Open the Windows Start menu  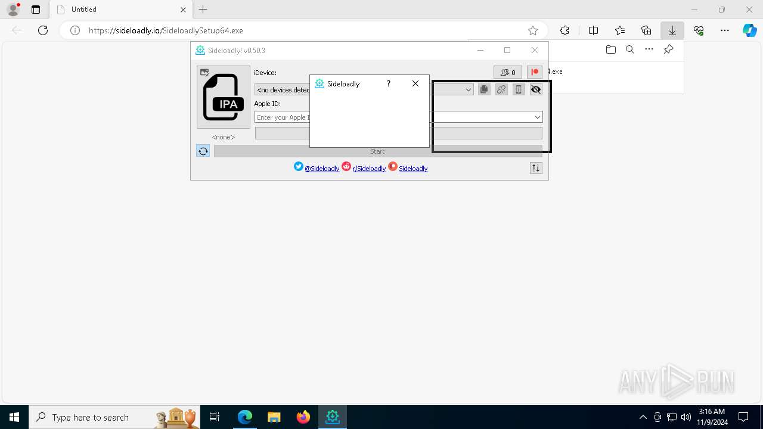(x=14, y=417)
